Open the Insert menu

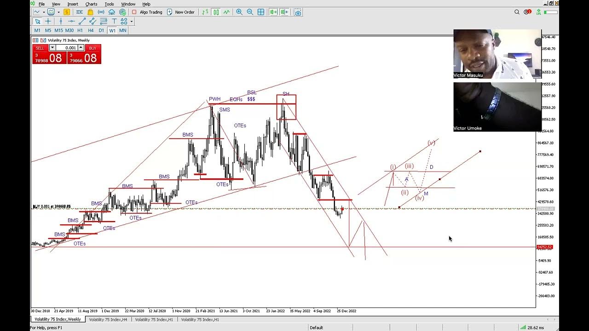click(x=73, y=4)
